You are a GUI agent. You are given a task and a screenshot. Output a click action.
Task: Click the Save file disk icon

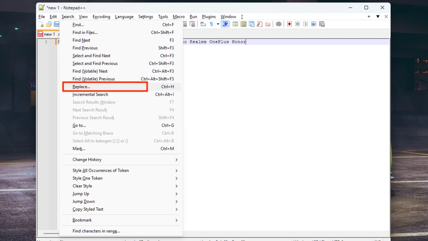[56, 24]
